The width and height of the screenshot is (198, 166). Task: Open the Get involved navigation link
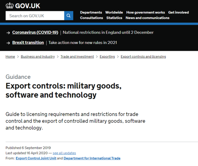(x=179, y=12)
